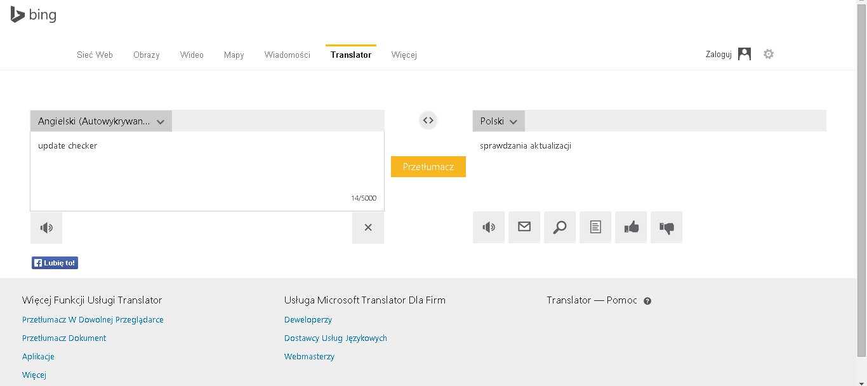The width and height of the screenshot is (867, 386).
Task: Play translated text audio speaker
Action: (489, 227)
